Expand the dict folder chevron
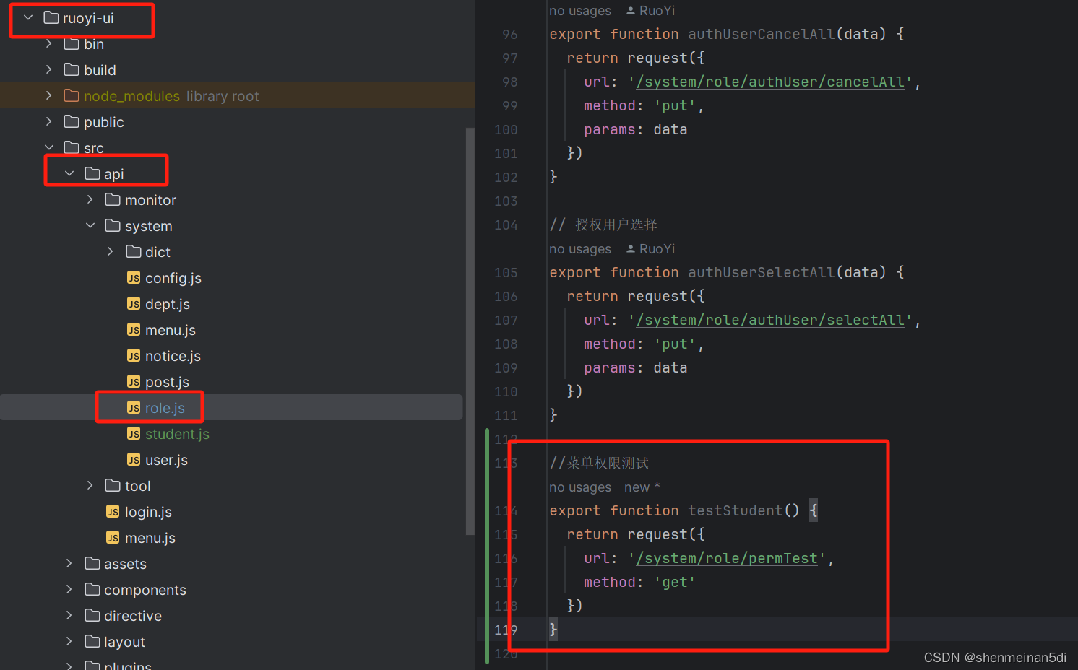 tap(111, 251)
